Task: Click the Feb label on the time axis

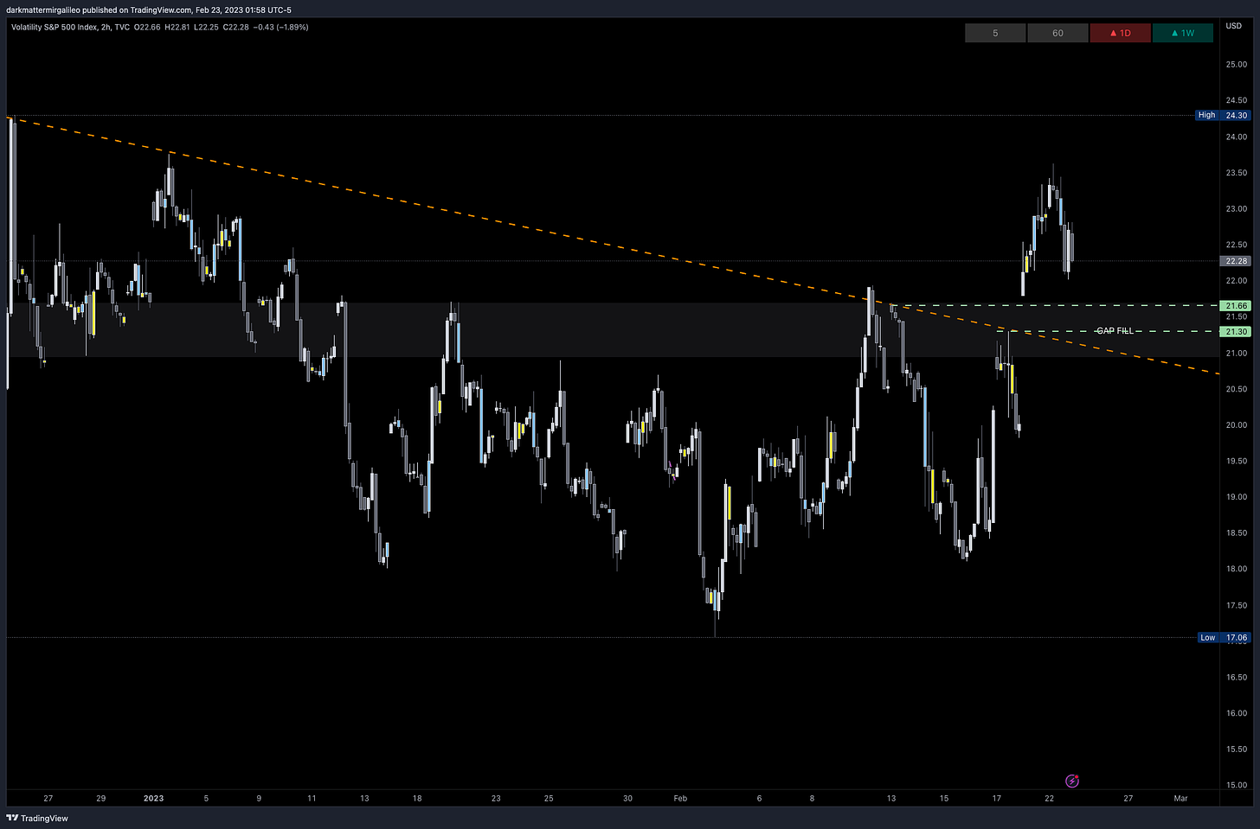Action: (x=680, y=798)
